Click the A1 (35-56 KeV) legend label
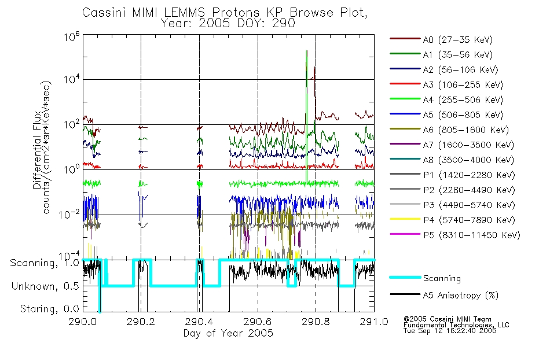The width and height of the screenshot is (550, 347). [458, 55]
